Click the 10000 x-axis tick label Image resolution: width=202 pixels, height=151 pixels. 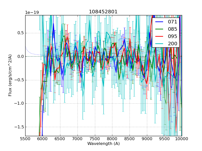(x=182, y=139)
